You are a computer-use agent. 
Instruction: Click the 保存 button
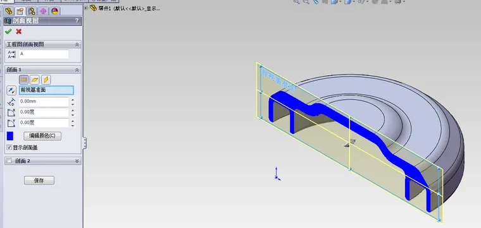[x=39, y=181]
